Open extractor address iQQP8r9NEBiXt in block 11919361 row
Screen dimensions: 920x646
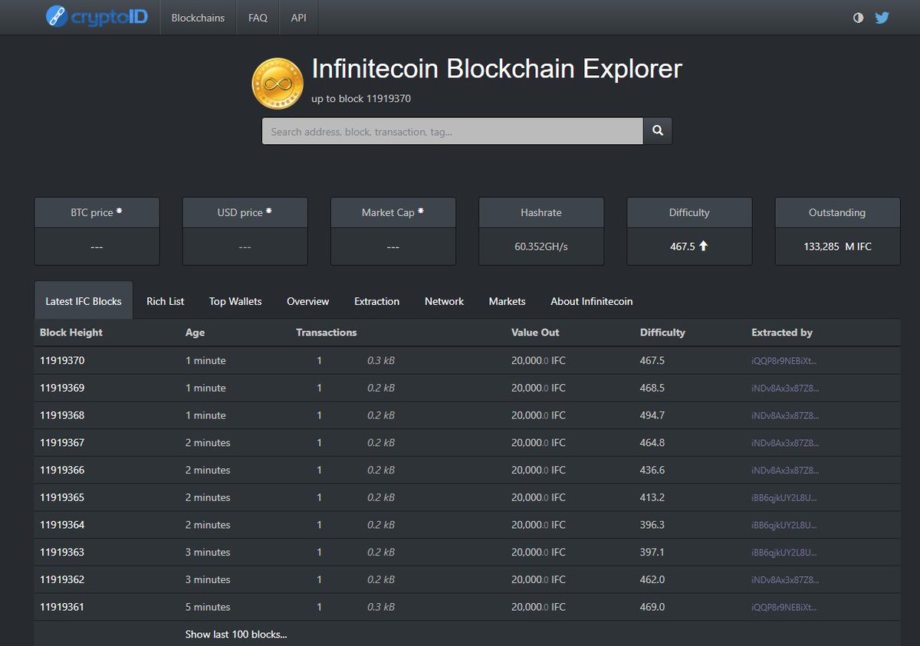pos(785,608)
